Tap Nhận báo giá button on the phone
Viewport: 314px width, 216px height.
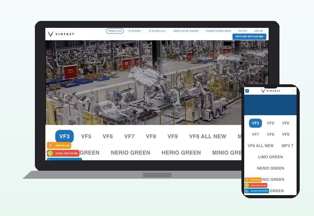pos(253,180)
